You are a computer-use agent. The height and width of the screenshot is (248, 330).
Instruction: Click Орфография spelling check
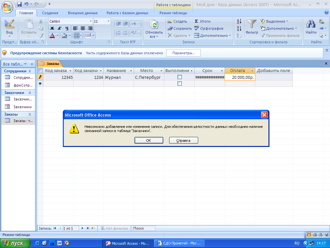point(209,28)
